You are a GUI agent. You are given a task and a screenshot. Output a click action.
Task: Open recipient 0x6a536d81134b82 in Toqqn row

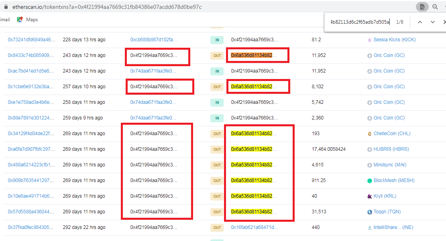pos(253,211)
